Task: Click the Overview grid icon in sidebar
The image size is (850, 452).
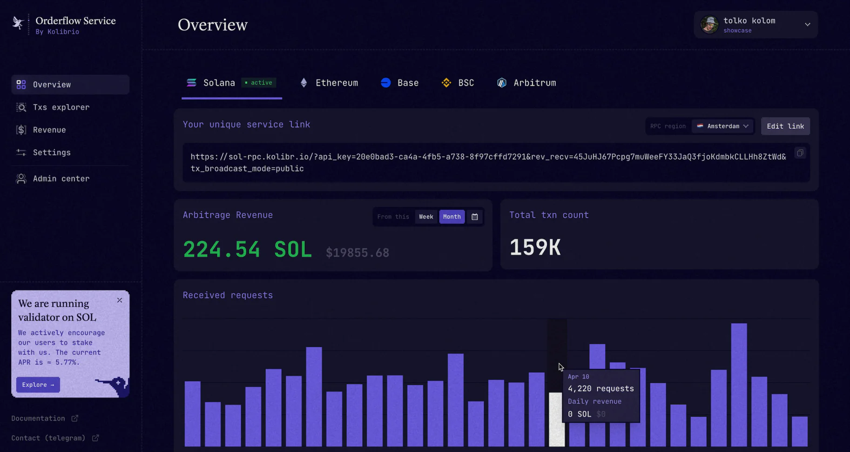Action: 21,85
